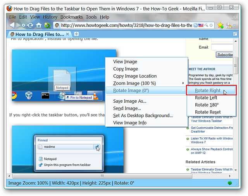Open the Bookmarks menu
Image resolution: width=248 pixels, height=196 pixels.
[x=71, y=17]
